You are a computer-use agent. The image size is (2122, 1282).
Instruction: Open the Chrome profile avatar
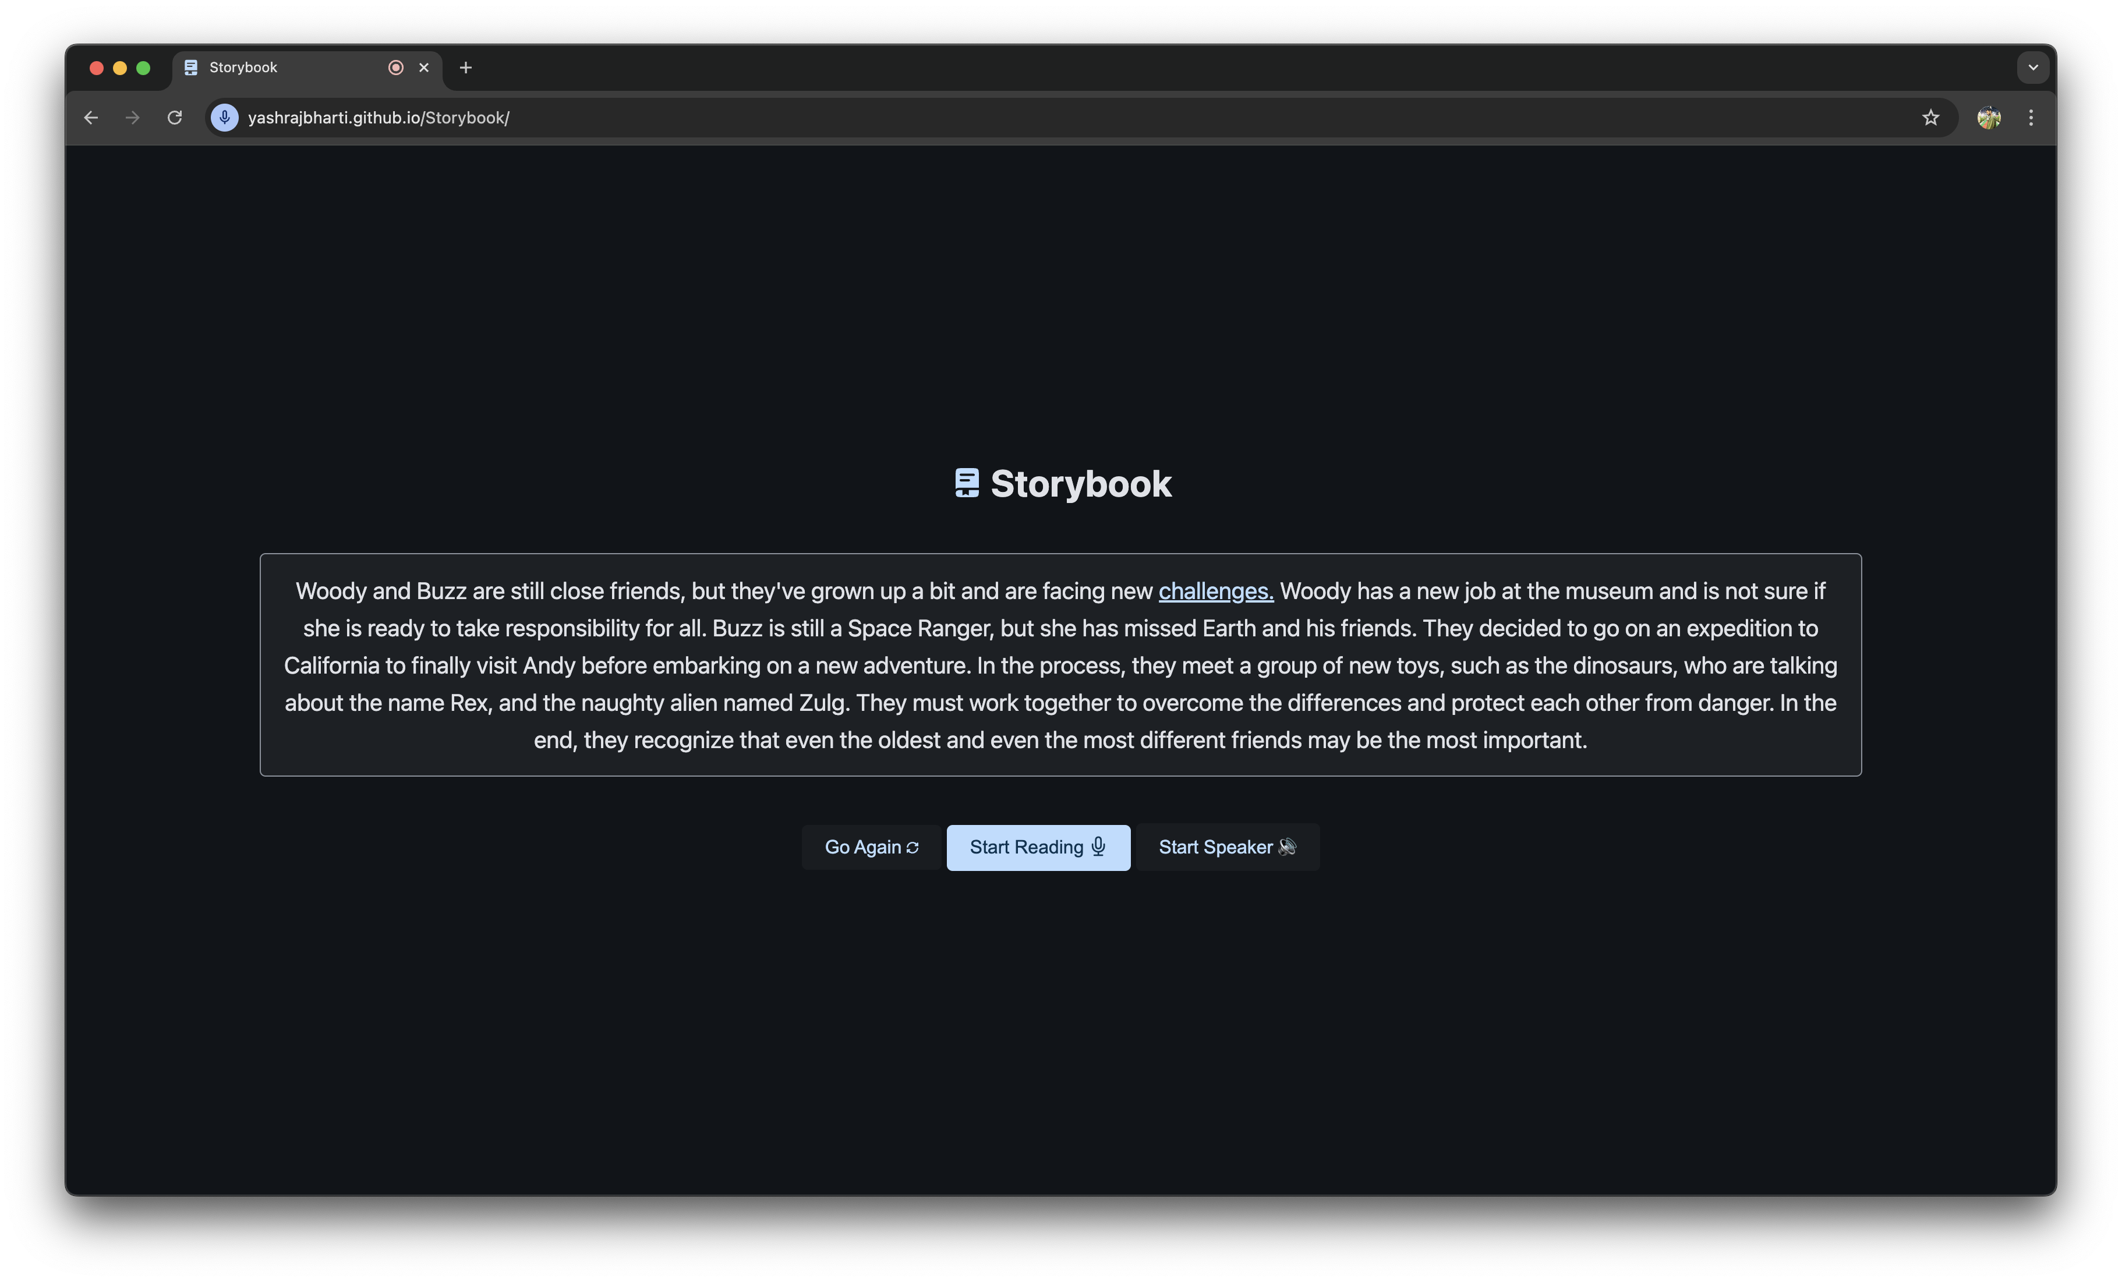1989,118
